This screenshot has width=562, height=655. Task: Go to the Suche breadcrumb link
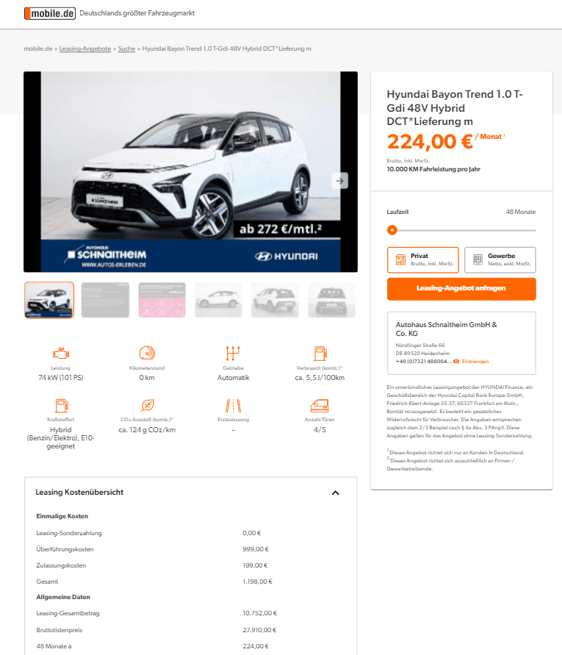pyautogui.click(x=126, y=49)
